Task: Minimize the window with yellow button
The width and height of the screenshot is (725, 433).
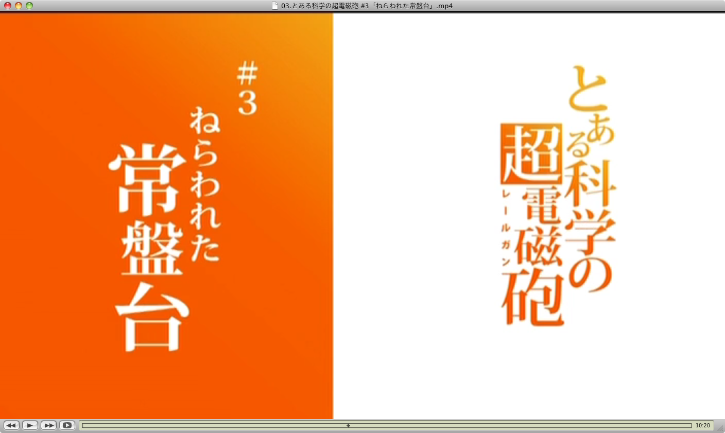Action: point(19,6)
